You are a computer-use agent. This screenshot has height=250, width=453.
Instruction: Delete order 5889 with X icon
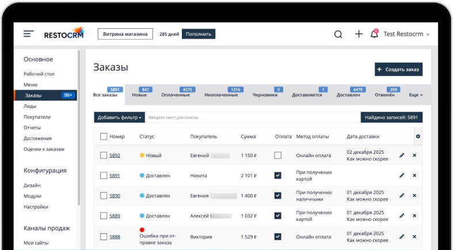coord(414,215)
